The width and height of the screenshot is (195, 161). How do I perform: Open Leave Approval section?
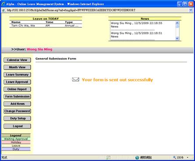pos(17,82)
